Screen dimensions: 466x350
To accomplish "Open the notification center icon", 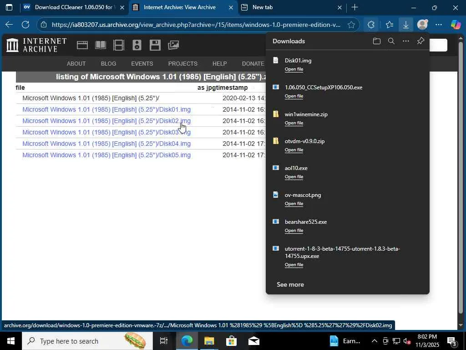I will [x=451, y=341].
